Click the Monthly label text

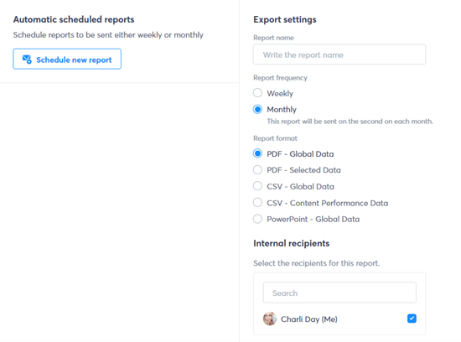(282, 110)
